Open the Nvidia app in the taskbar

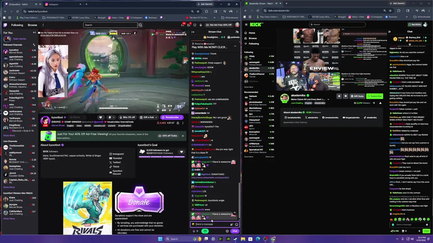[228, 239]
